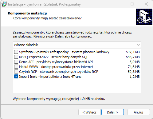Click the computer setup wizard image
Screen dimensions: 153x119
point(144,17)
